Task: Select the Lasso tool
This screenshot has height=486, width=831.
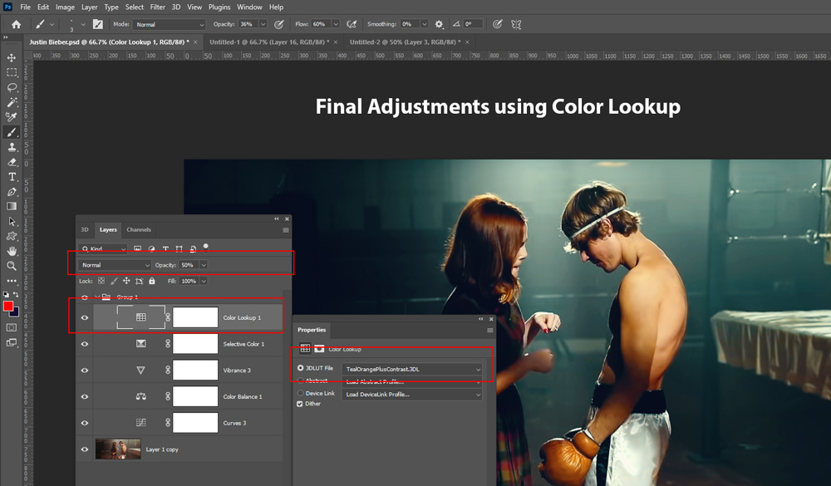Action: pos(12,87)
